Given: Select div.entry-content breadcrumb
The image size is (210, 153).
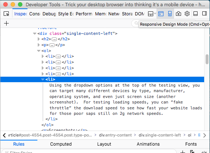Looking at the screenshot, I should [x=115, y=135].
